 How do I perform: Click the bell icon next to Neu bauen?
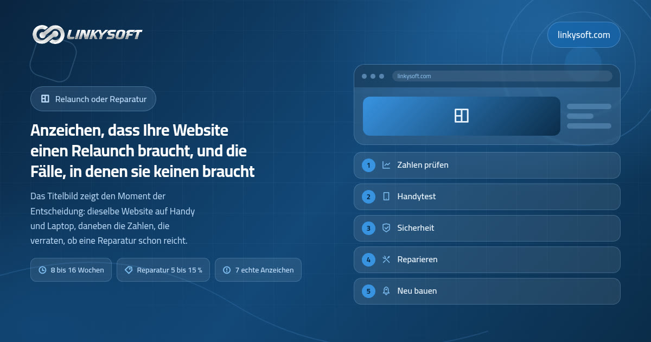click(386, 291)
